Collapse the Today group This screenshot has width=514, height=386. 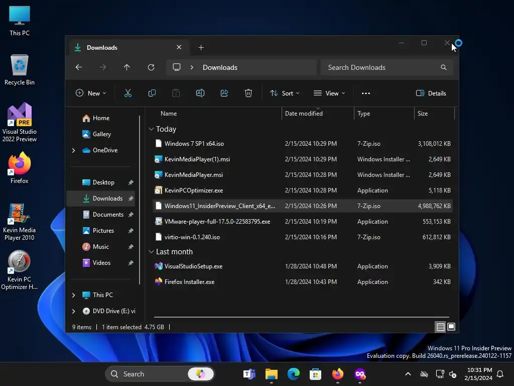(x=151, y=129)
